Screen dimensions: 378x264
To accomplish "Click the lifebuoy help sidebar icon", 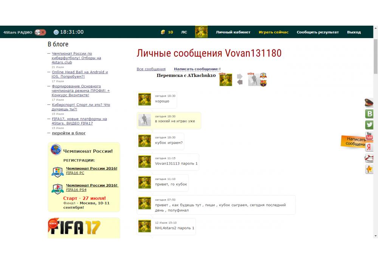I will 369,158.
